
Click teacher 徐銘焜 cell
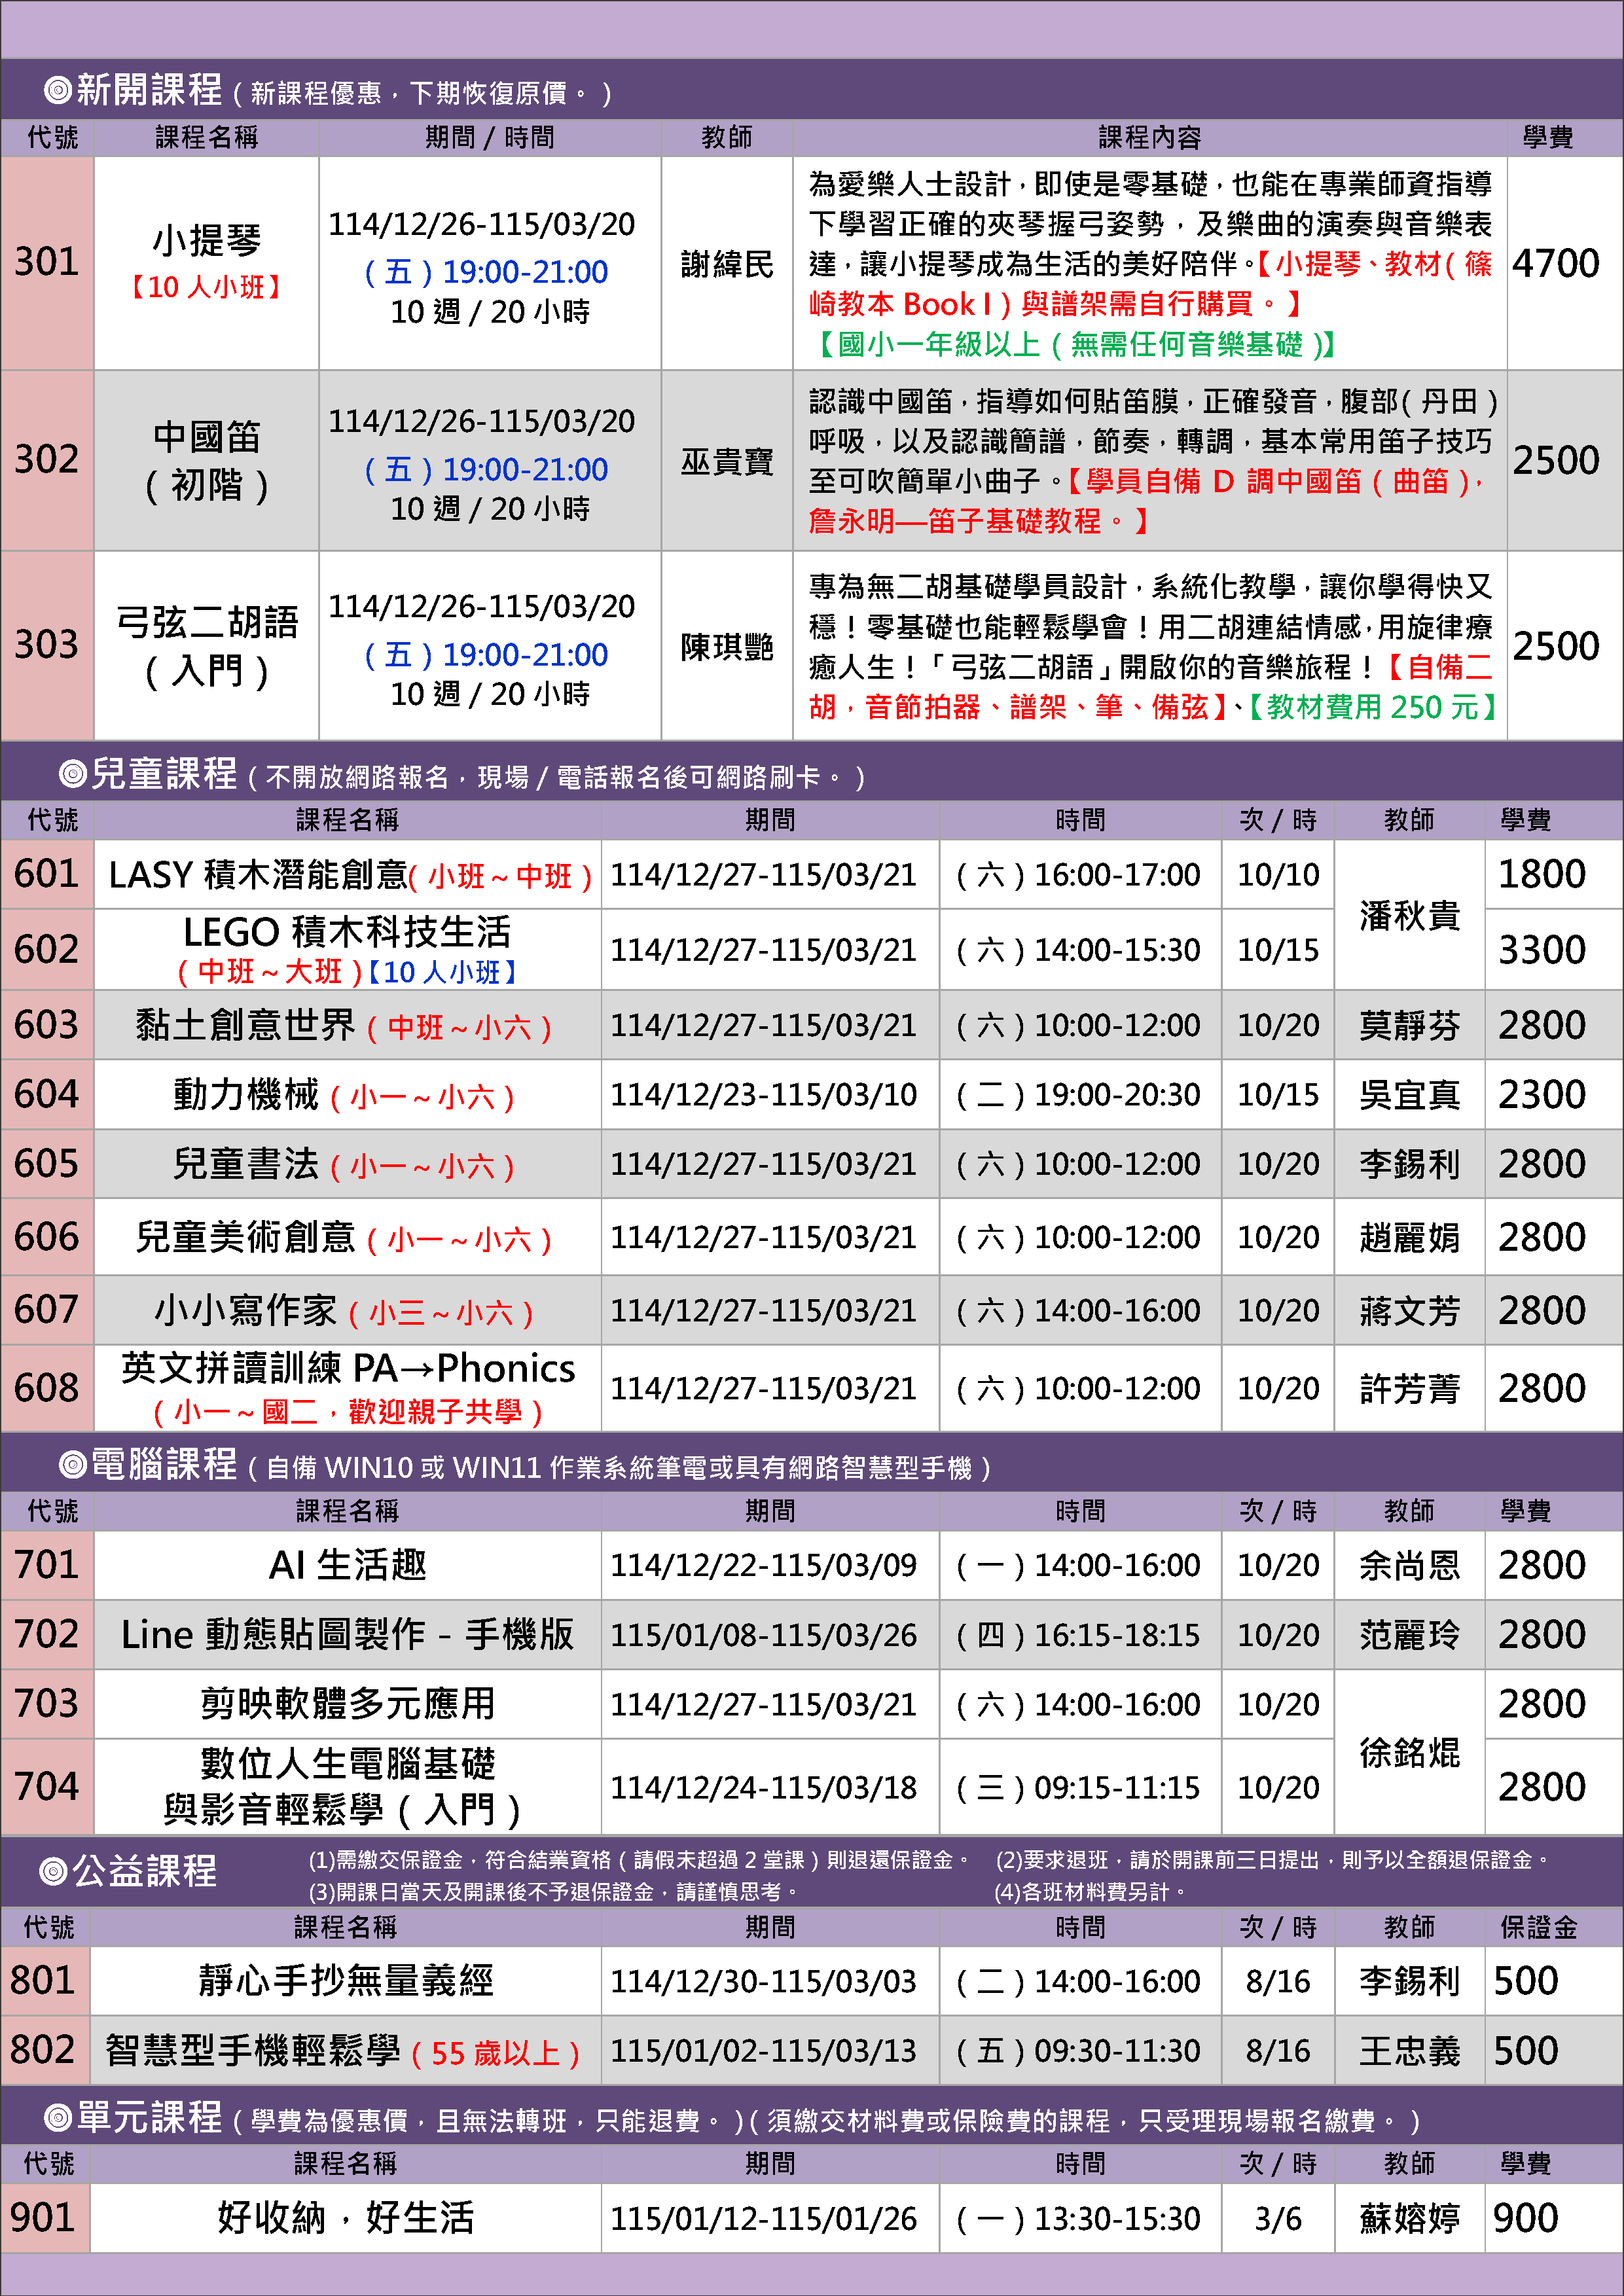[x=1409, y=1753]
